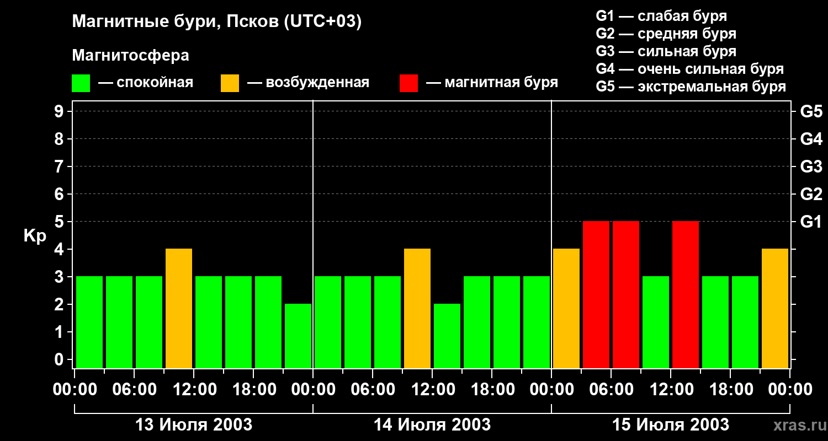
Task: Click the '15 Июля 2003' date label
Action: point(671,425)
